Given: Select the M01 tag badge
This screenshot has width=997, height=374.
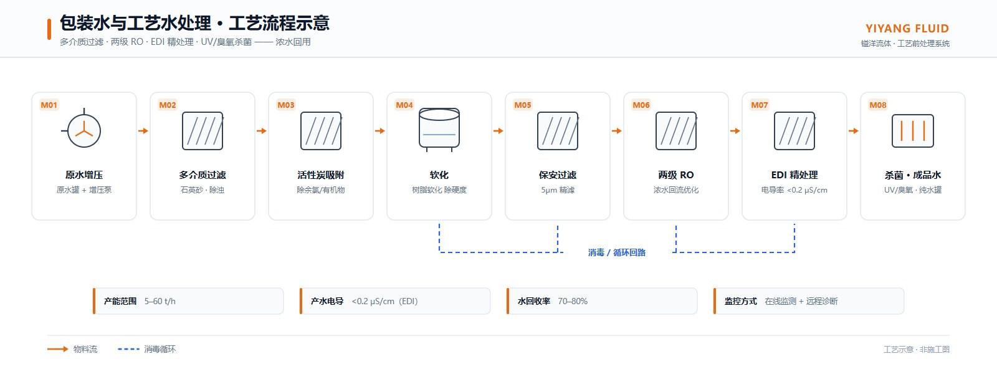Looking at the screenshot, I should pos(49,105).
